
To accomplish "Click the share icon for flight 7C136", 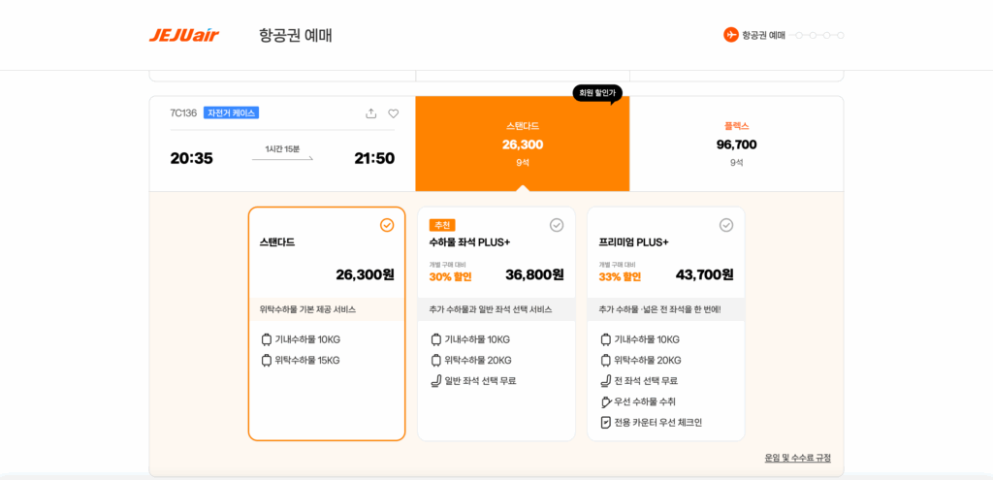I will 370,113.
